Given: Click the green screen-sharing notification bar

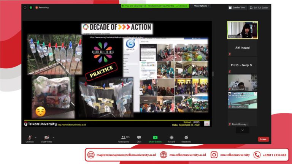Looking at the screenshot, I should tap(160, 6).
